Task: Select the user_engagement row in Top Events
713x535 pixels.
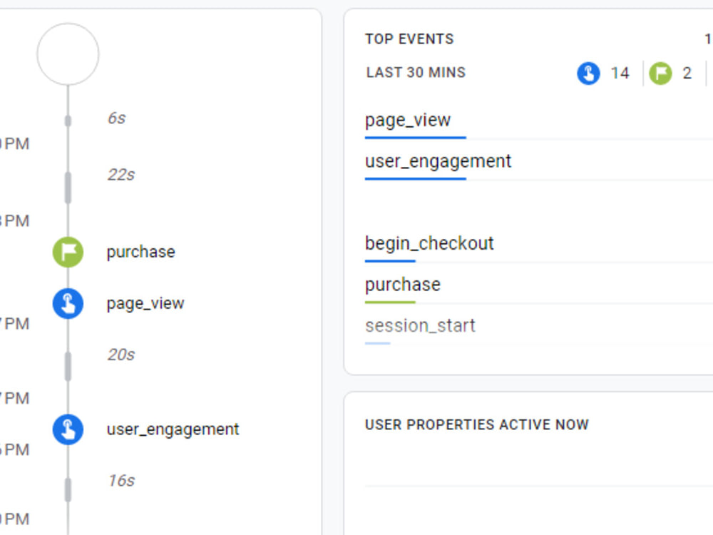Action: tap(438, 160)
